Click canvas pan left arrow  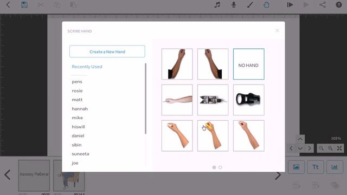click(x=291, y=148)
